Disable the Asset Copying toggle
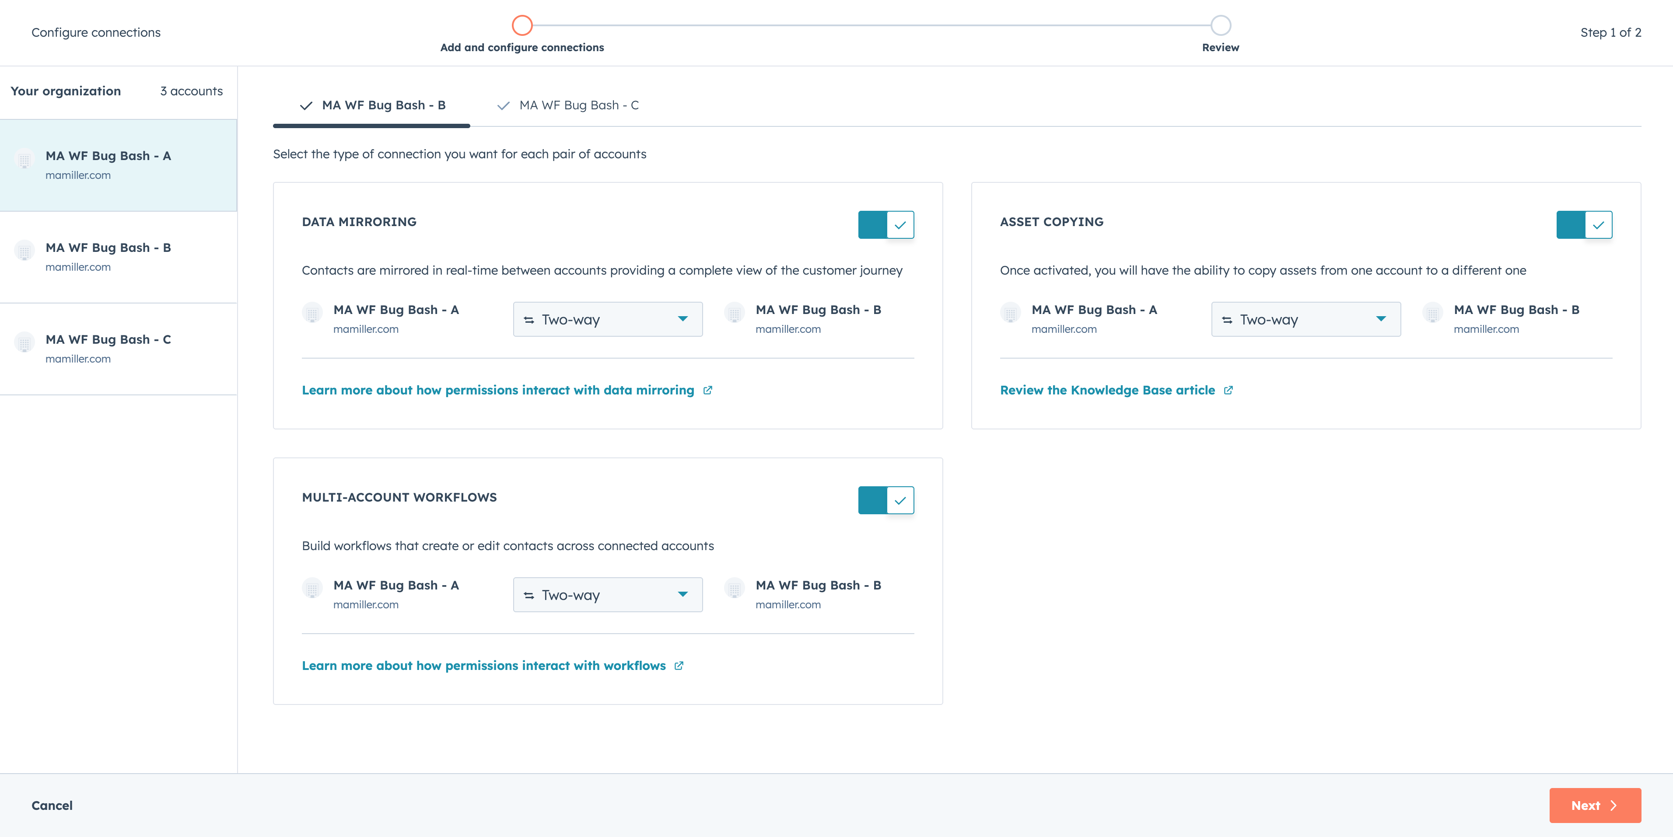Viewport: 1673px width, 837px height. coord(1584,225)
